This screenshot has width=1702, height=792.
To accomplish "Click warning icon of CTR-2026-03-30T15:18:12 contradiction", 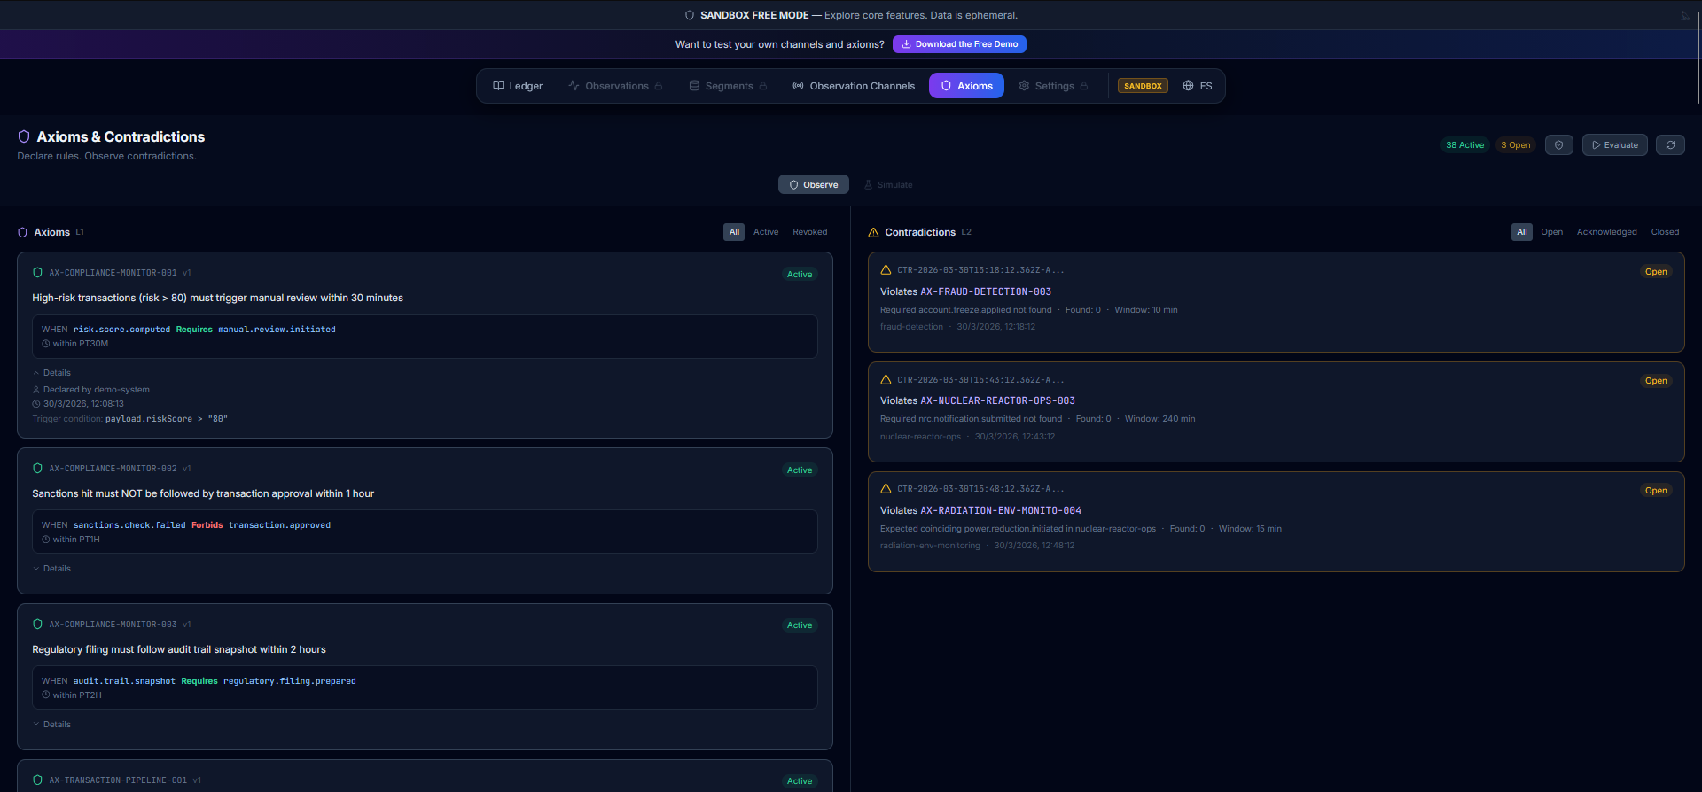I will pos(886,270).
